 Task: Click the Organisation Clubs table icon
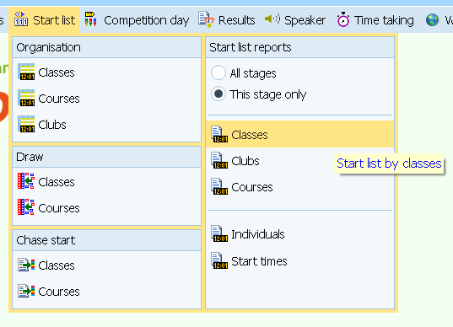pyautogui.click(x=26, y=124)
